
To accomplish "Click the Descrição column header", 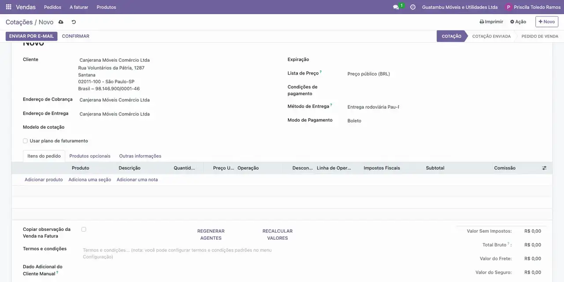I will click(x=130, y=168).
